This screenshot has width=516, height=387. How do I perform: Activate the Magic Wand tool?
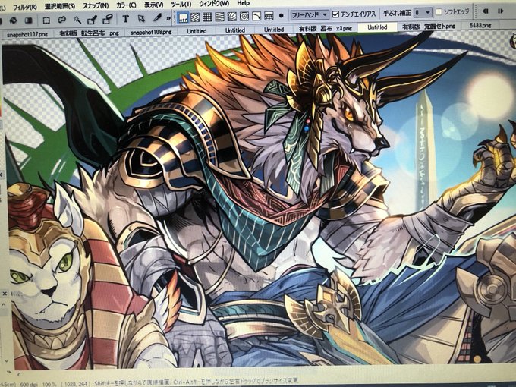tap(77, 20)
